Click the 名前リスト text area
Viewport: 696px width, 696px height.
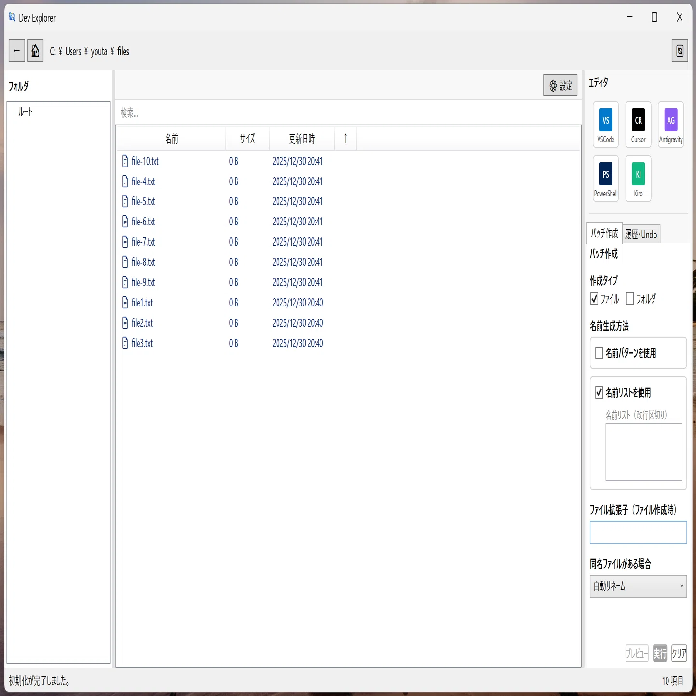[x=643, y=452]
